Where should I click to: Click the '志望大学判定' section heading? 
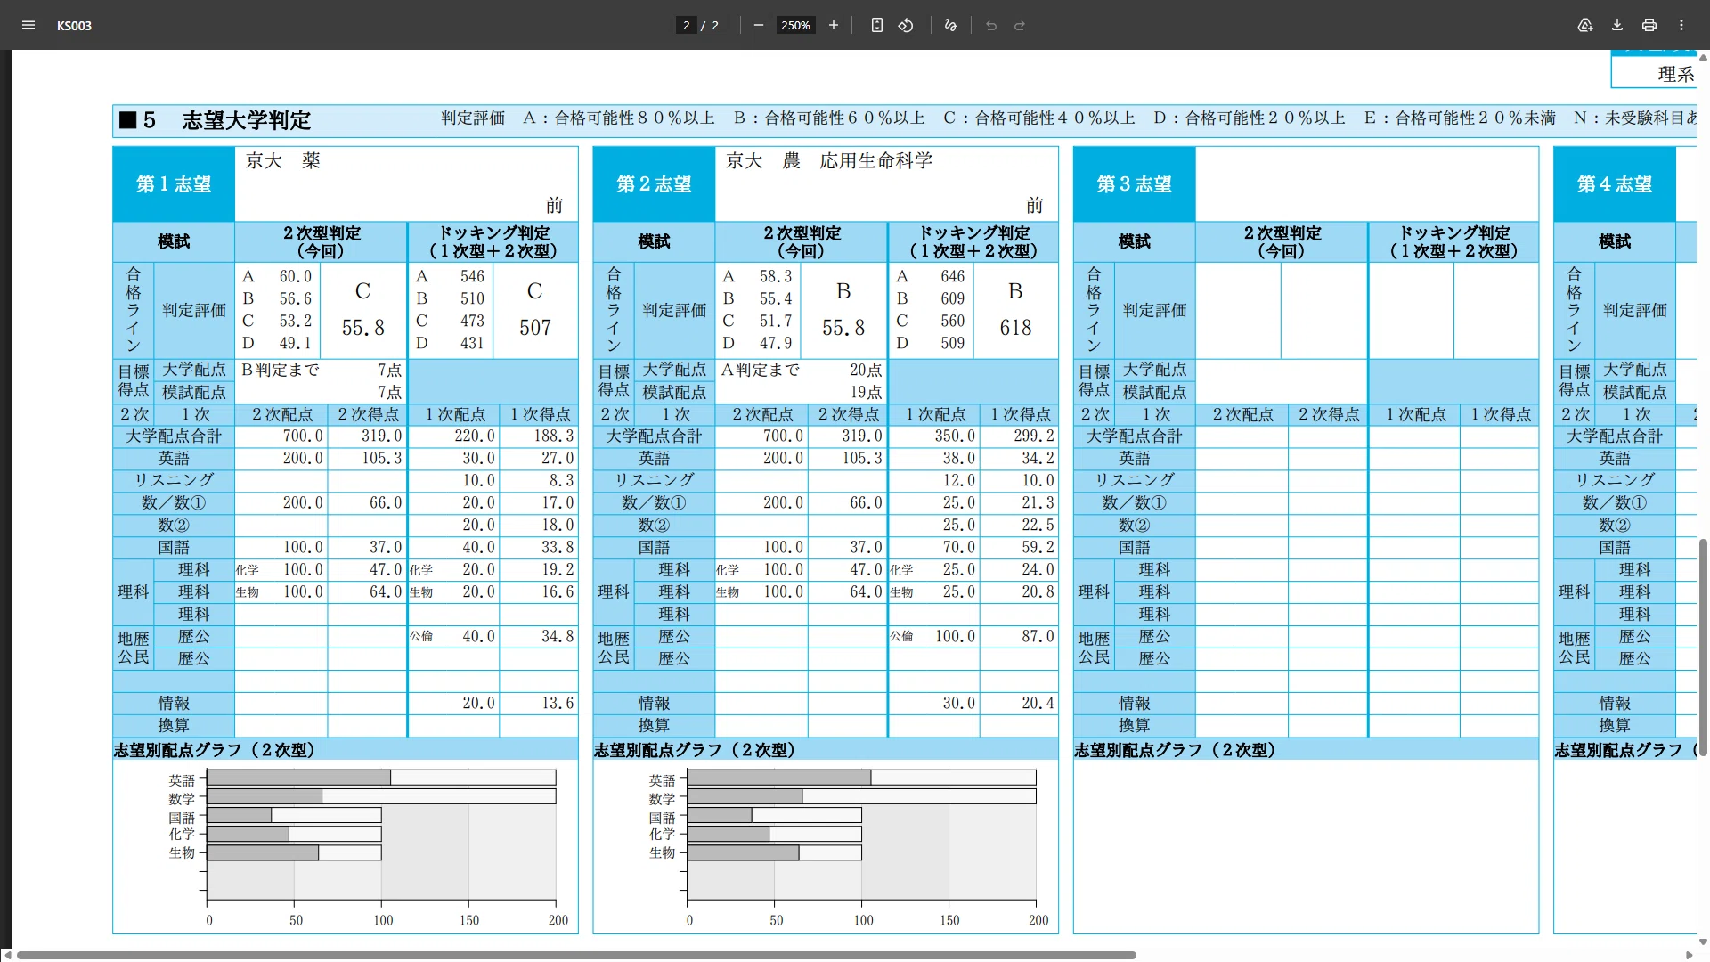[x=247, y=120]
